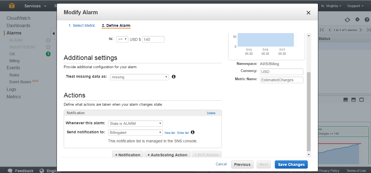Open Logs in sidebar
The image size is (371, 173).
(11, 89)
